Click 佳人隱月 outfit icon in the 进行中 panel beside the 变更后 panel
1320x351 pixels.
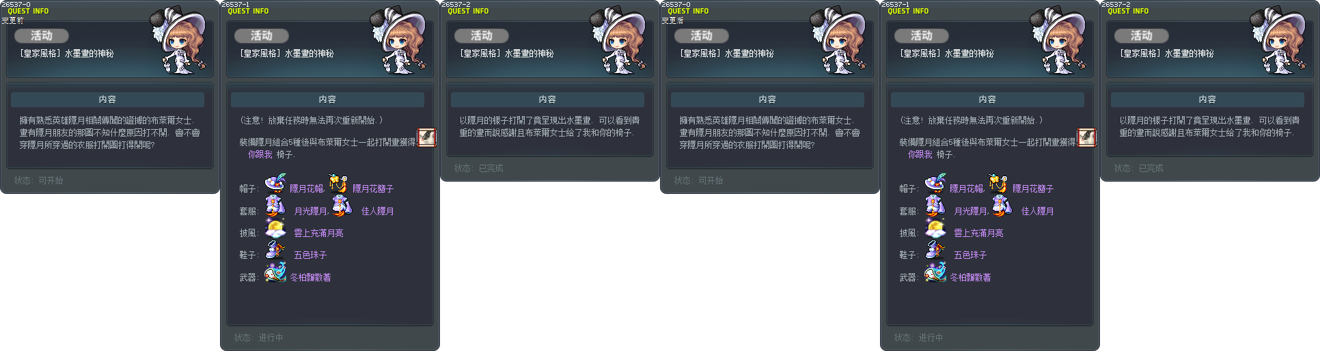point(1002,206)
